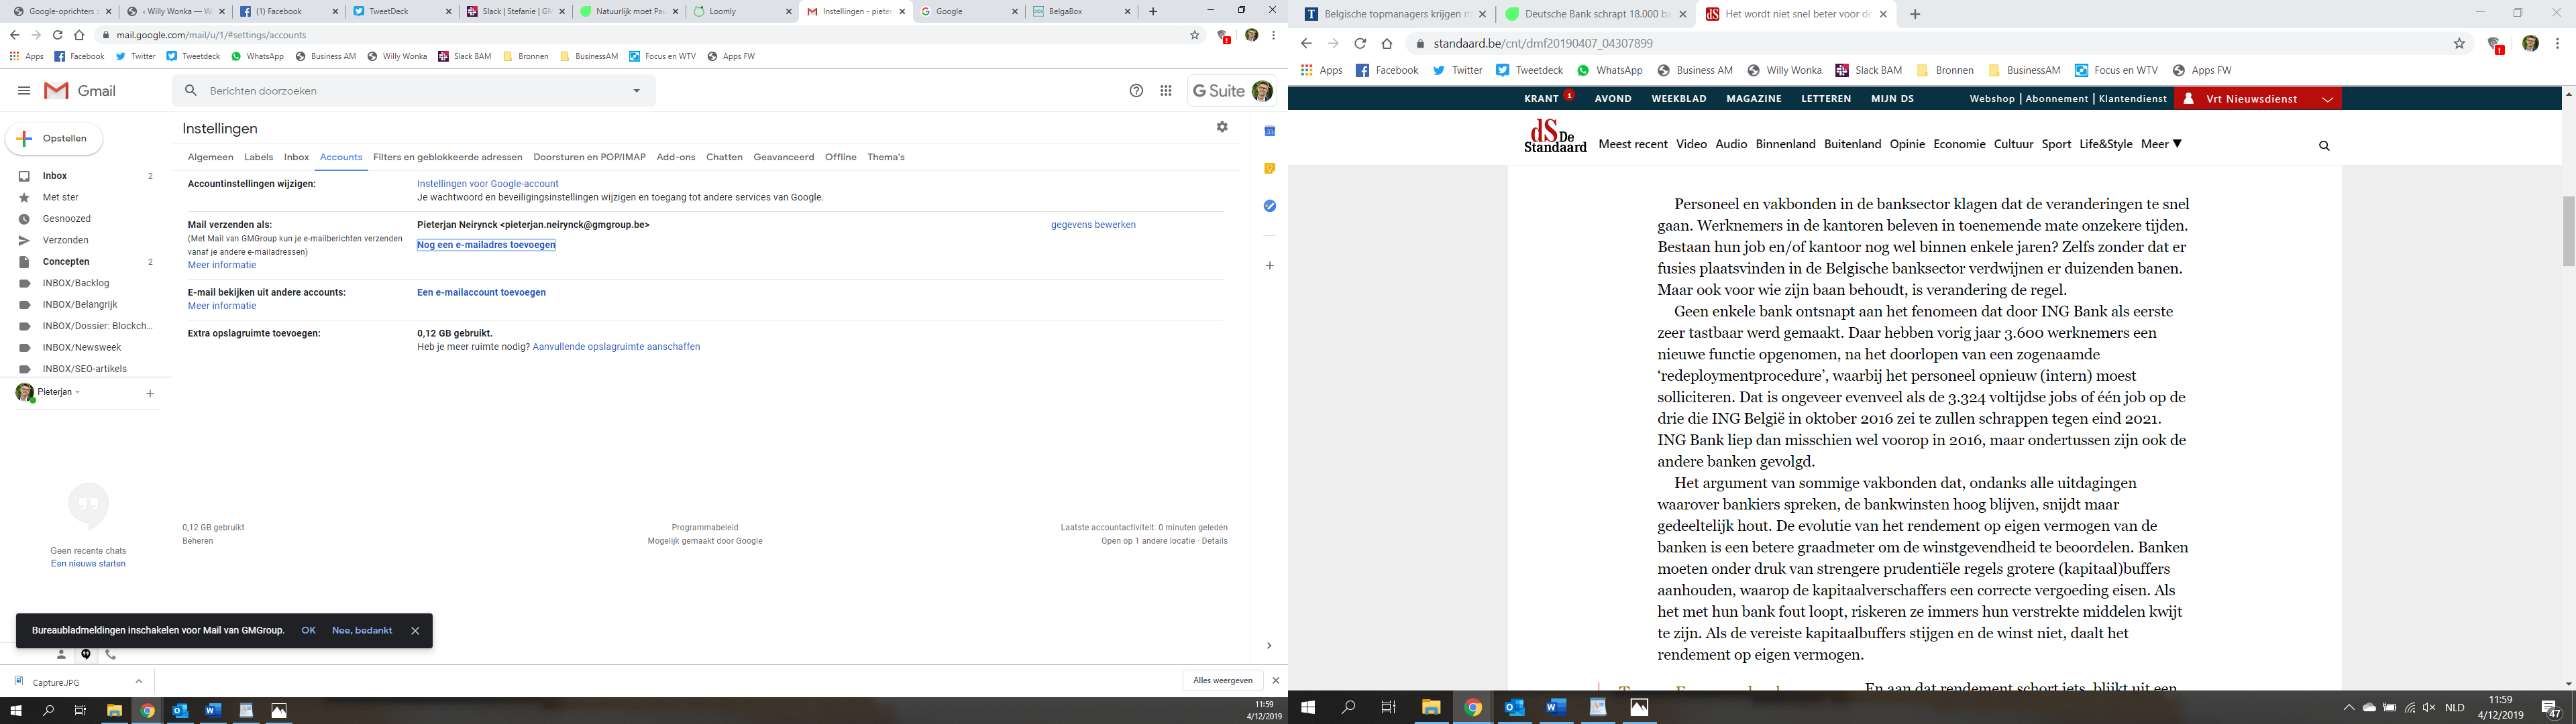
Task: Click the Gmail support help icon
Action: point(1136,91)
